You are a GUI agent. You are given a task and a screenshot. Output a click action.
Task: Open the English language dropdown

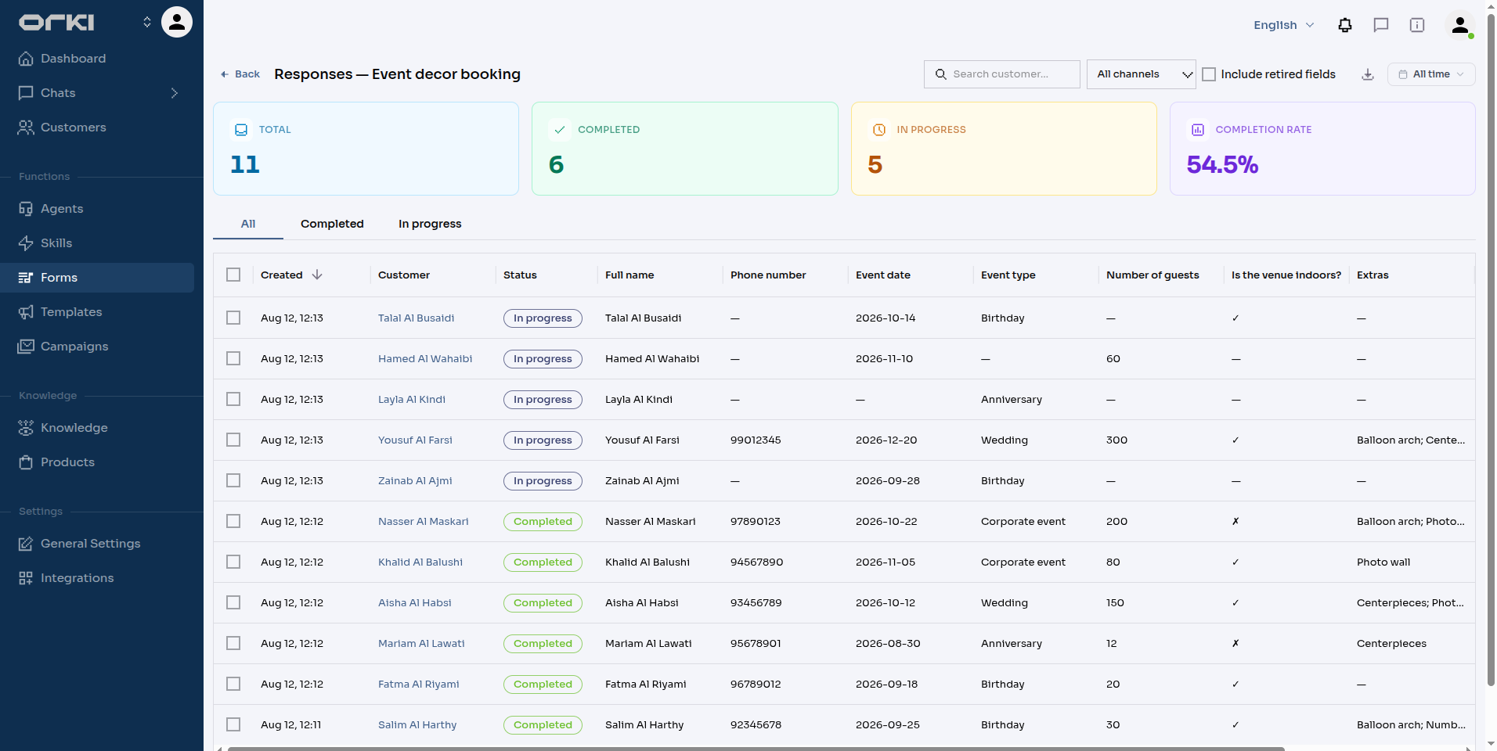tap(1284, 25)
